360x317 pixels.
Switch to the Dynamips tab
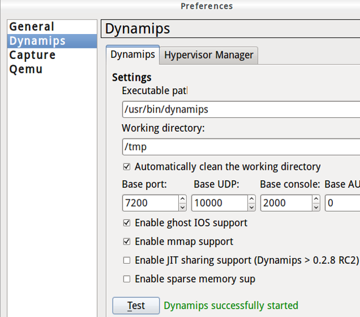[x=133, y=55]
